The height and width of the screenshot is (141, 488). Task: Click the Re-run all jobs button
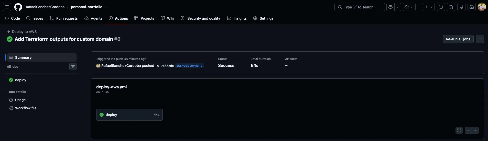[458, 39]
